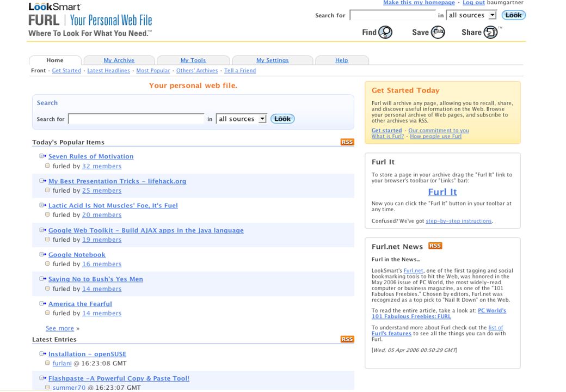Click arrow icon beside Saying No to Bush's Yes Men
Viewport: 566px width, 392px height.
tap(43, 279)
